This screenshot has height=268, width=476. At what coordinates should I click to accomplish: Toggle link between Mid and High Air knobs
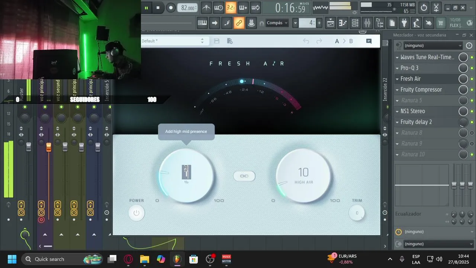point(244,176)
